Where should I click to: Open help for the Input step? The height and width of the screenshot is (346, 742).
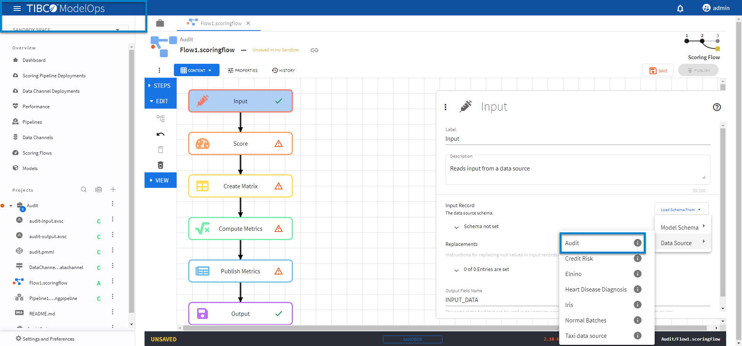tap(717, 107)
